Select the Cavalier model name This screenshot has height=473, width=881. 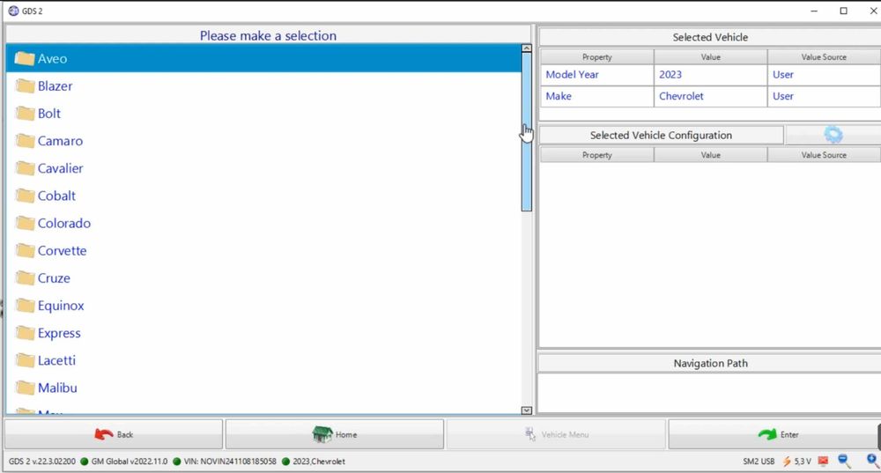[60, 168]
